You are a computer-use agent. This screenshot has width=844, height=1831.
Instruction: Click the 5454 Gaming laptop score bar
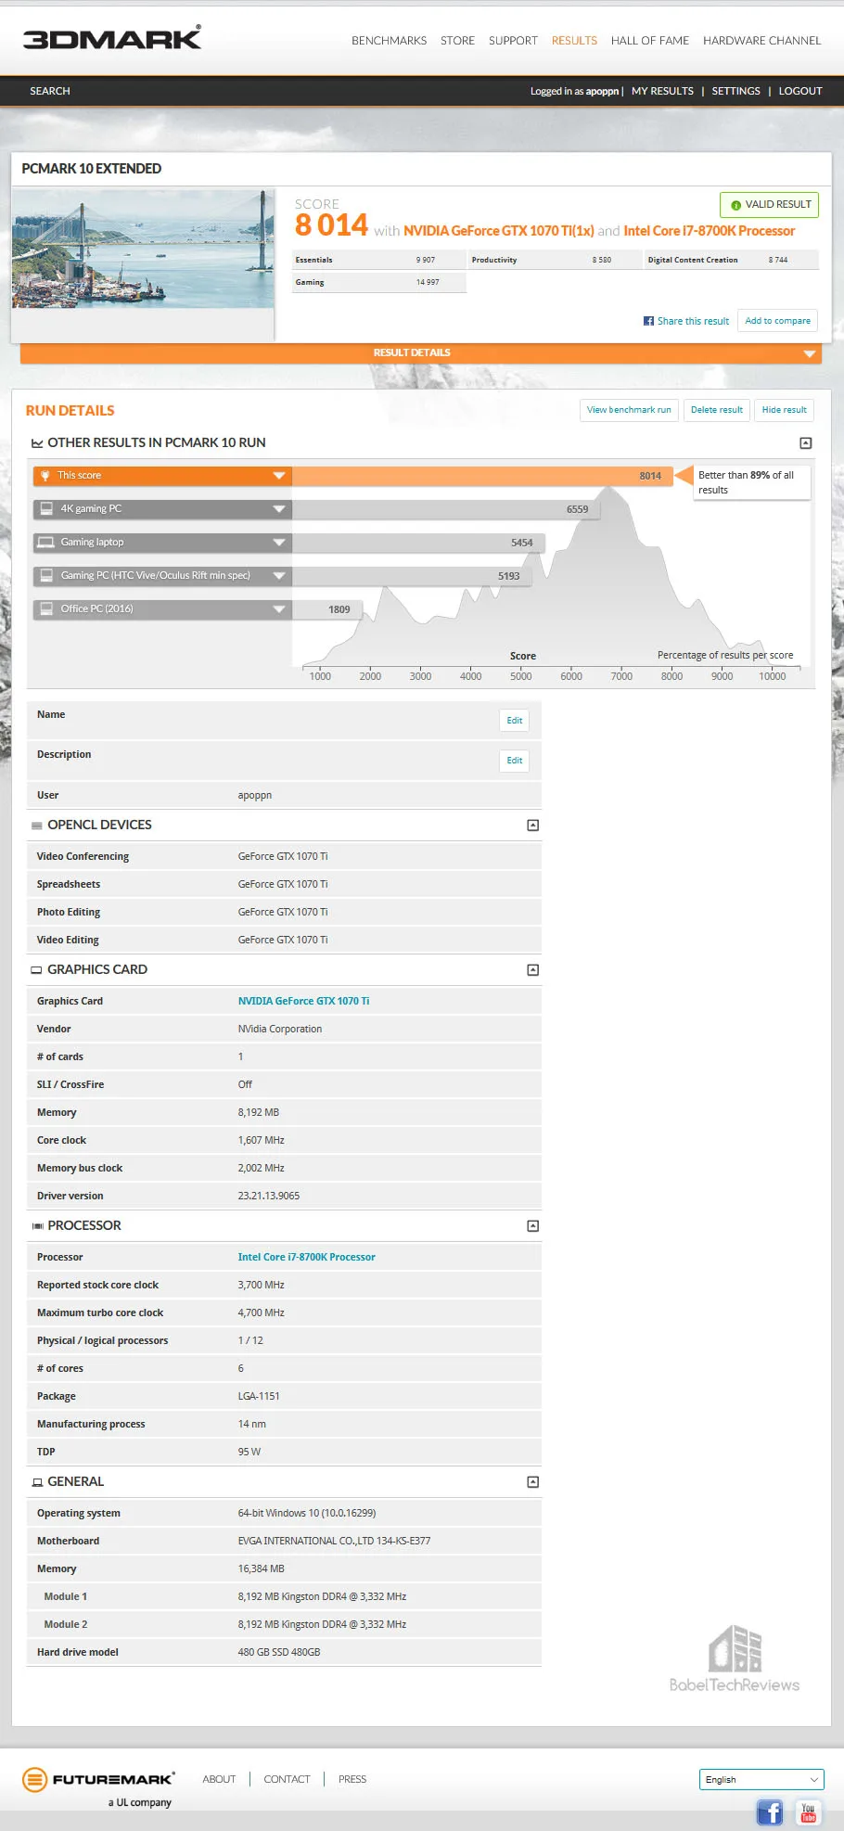418,543
